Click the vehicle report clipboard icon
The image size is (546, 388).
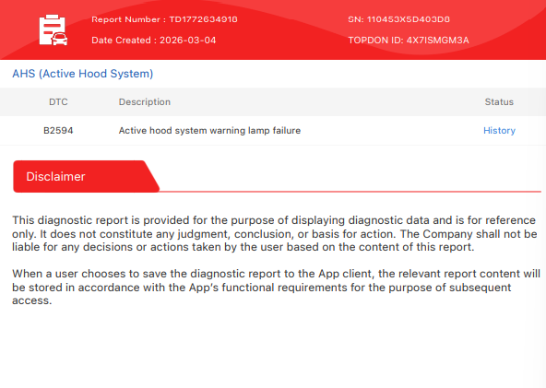(x=53, y=29)
